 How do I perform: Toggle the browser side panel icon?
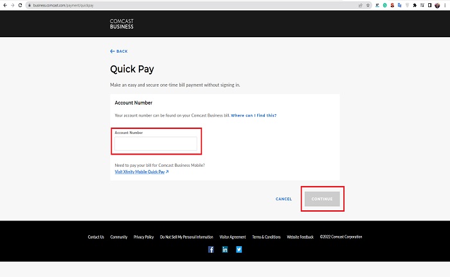coord(429,5)
